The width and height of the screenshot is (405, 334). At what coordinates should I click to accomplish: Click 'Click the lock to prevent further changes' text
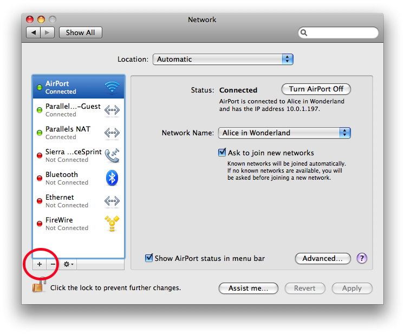pos(115,288)
